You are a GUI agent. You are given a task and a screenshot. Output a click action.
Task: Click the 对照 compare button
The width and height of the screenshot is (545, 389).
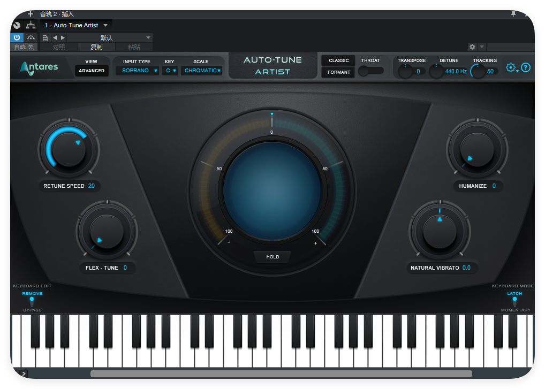click(x=59, y=47)
